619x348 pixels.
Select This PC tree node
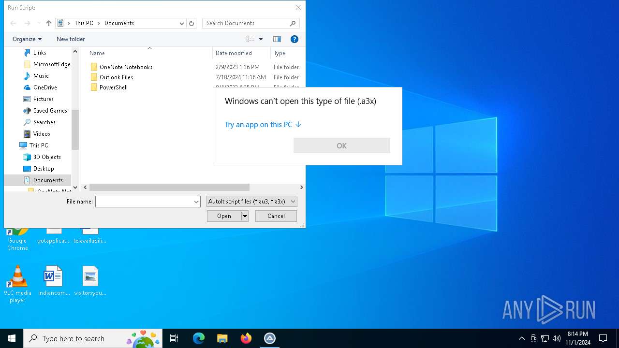tap(39, 145)
